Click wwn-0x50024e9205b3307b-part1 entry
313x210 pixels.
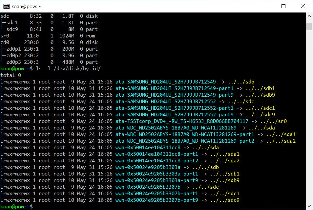pyautogui.click(x=157, y=194)
